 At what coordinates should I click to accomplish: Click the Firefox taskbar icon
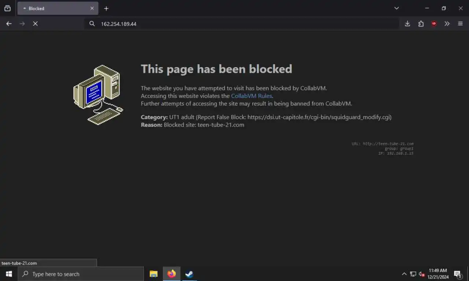(171, 274)
